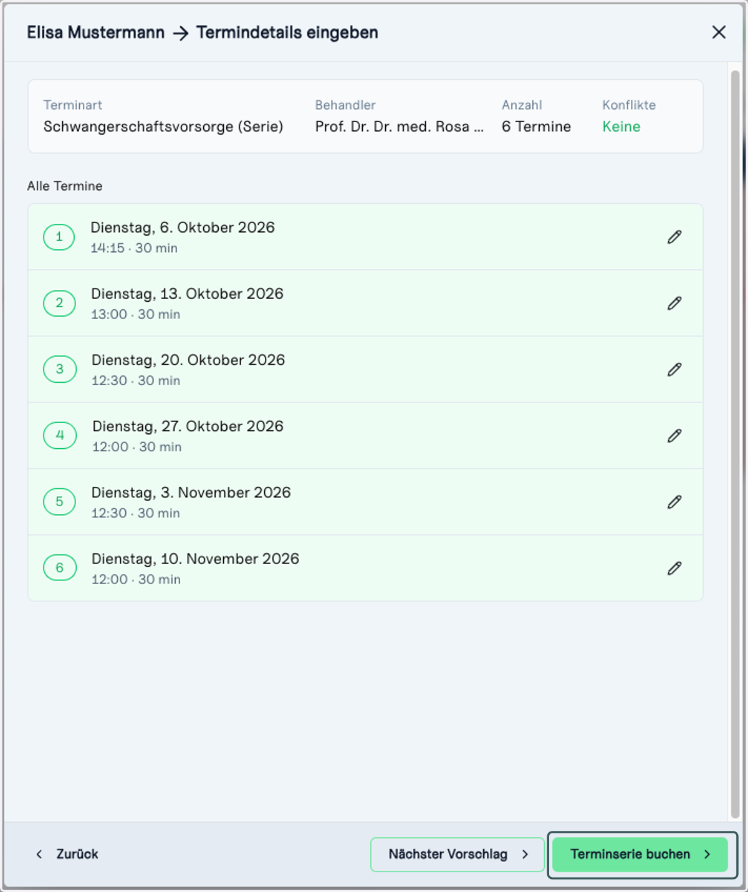This screenshot has height=892, width=748.
Task: Click '12:00 · 30 min' under 27. Oktober
Action: pyautogui.click(x=137, y=447)
